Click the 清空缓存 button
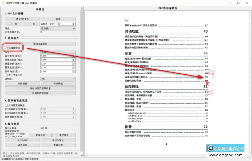Screen dimensions: 252x161 pos(64,135)
